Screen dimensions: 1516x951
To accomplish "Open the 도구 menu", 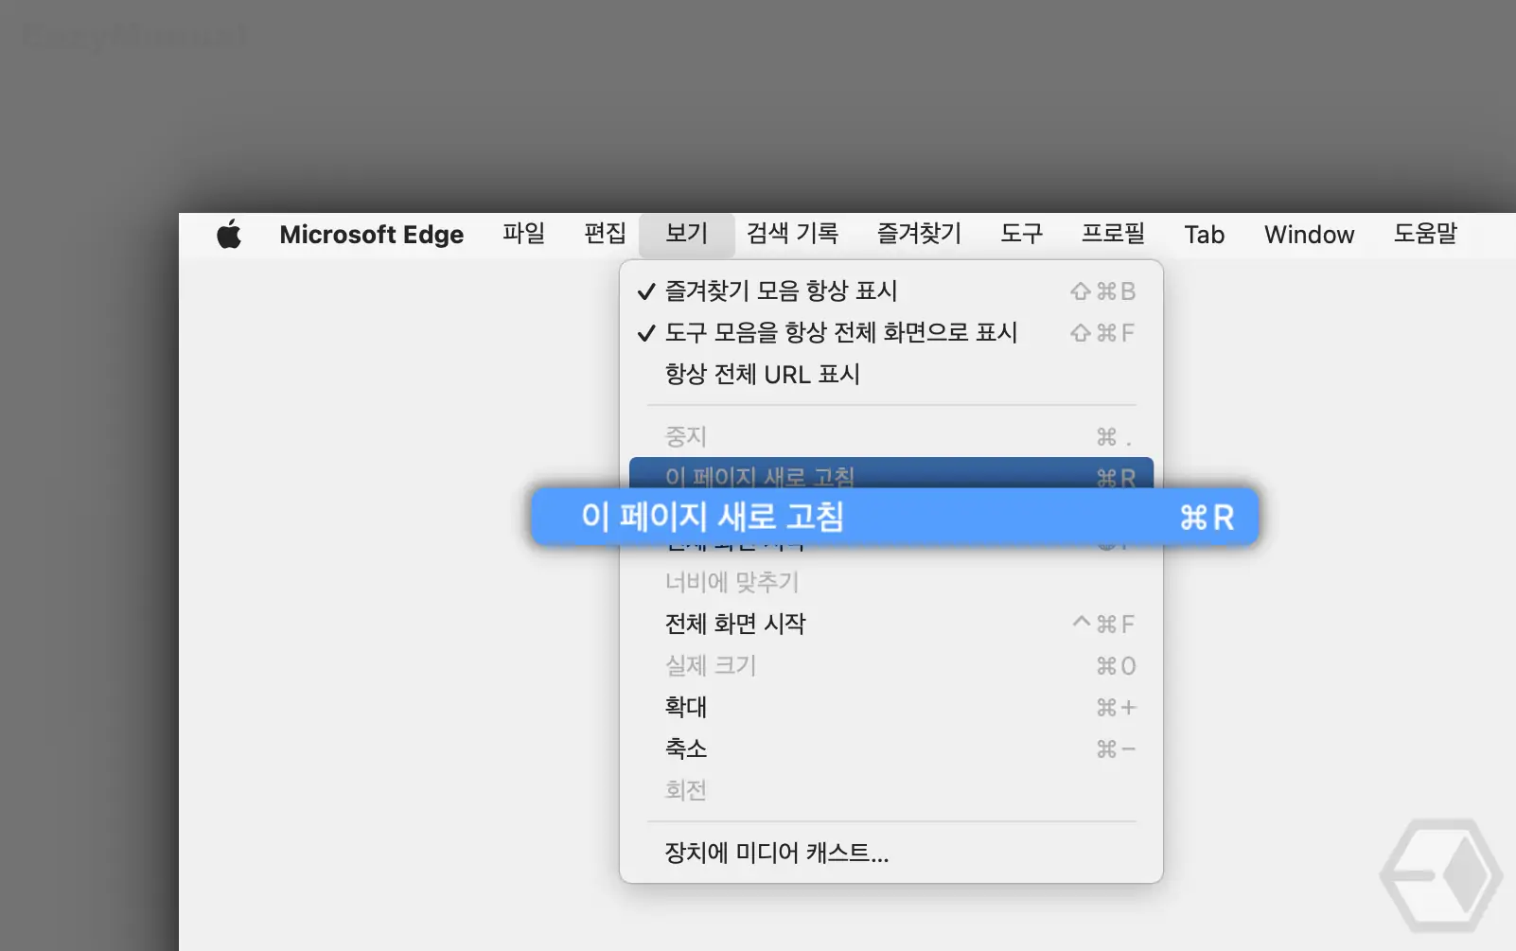I will coord(1022,234).
